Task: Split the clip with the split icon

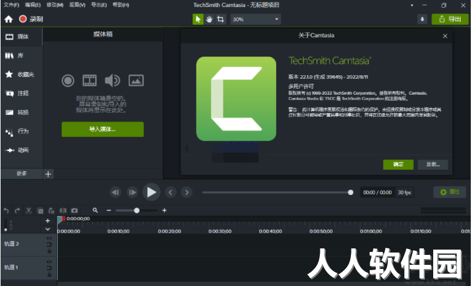Action: point(63,210)
